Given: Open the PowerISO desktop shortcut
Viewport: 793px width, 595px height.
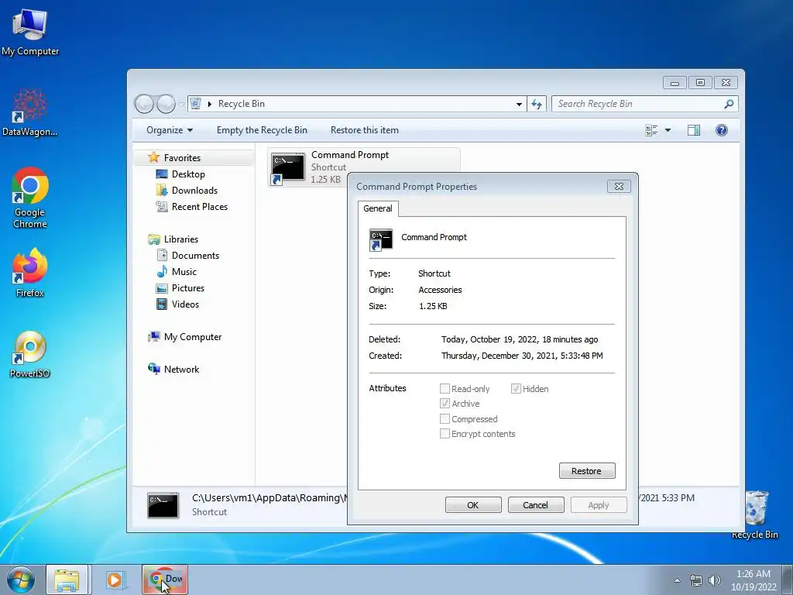Looking at the screenshot, I should click(30, 354).
